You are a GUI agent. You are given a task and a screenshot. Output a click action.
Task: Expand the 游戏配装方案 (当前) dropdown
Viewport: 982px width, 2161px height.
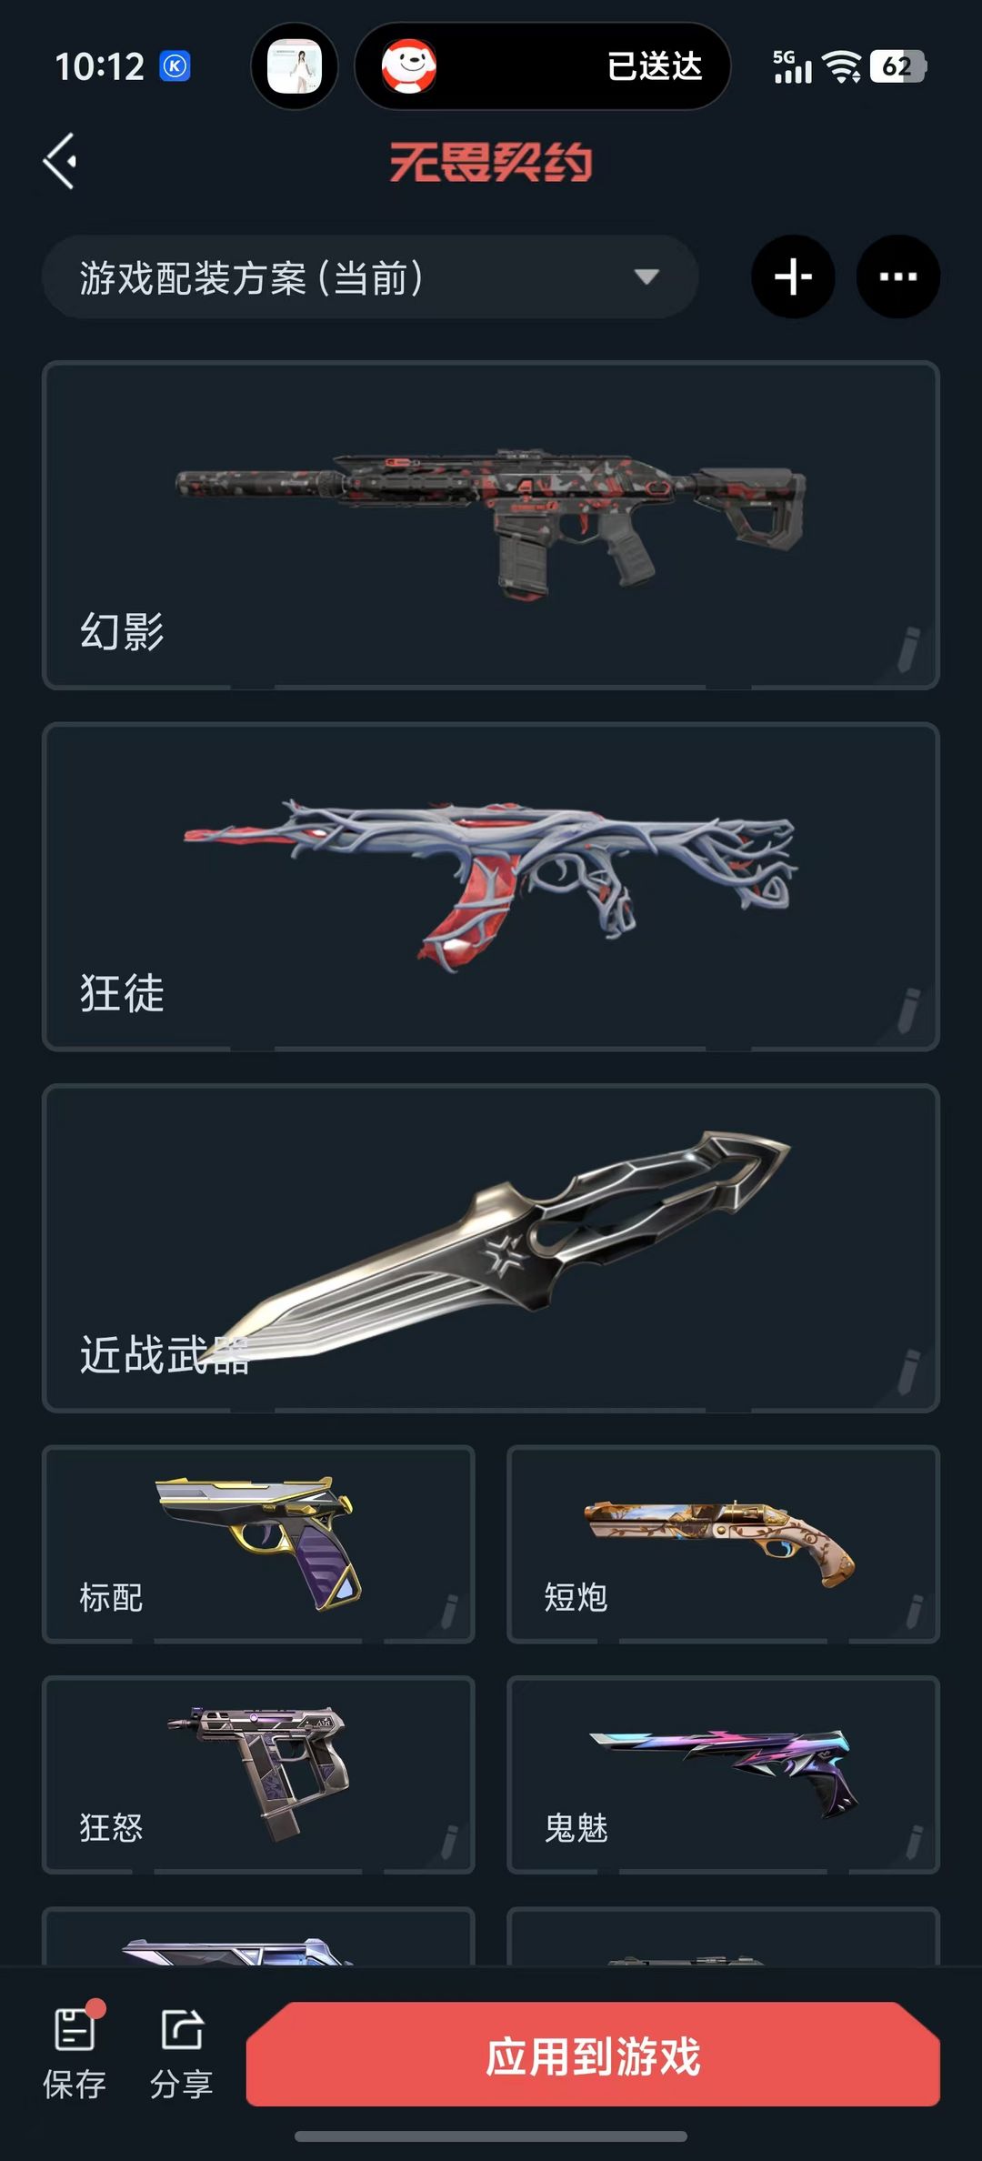(370, 276)
